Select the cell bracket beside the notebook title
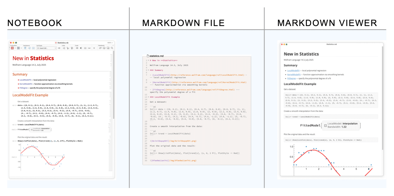 pyautogui.click(x=111, y=58)
